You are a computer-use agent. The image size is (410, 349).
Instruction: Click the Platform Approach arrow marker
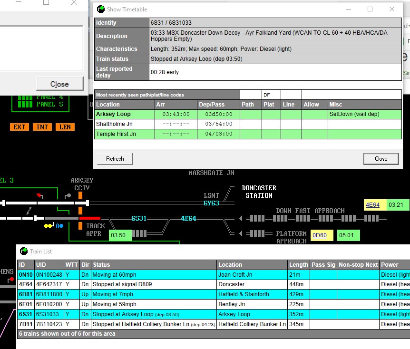click(241, 233)
